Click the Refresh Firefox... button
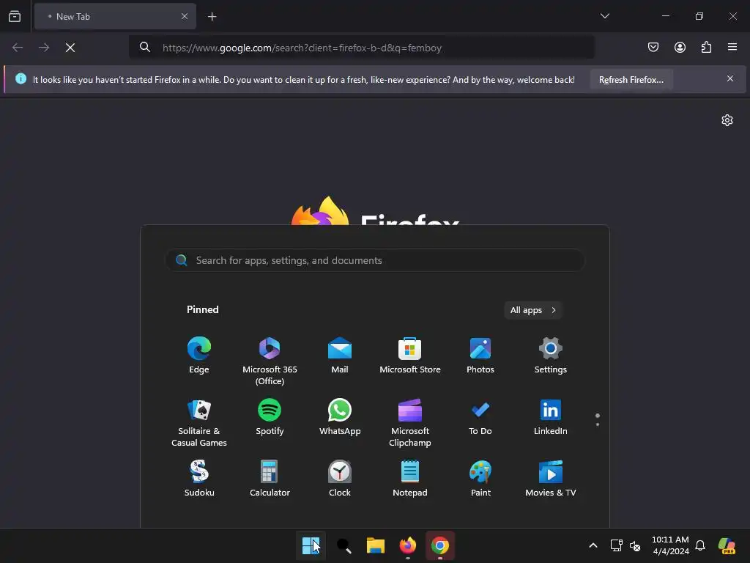Image resolution: width=750 pixels, height=563 pixels. (x=631, y=79)
